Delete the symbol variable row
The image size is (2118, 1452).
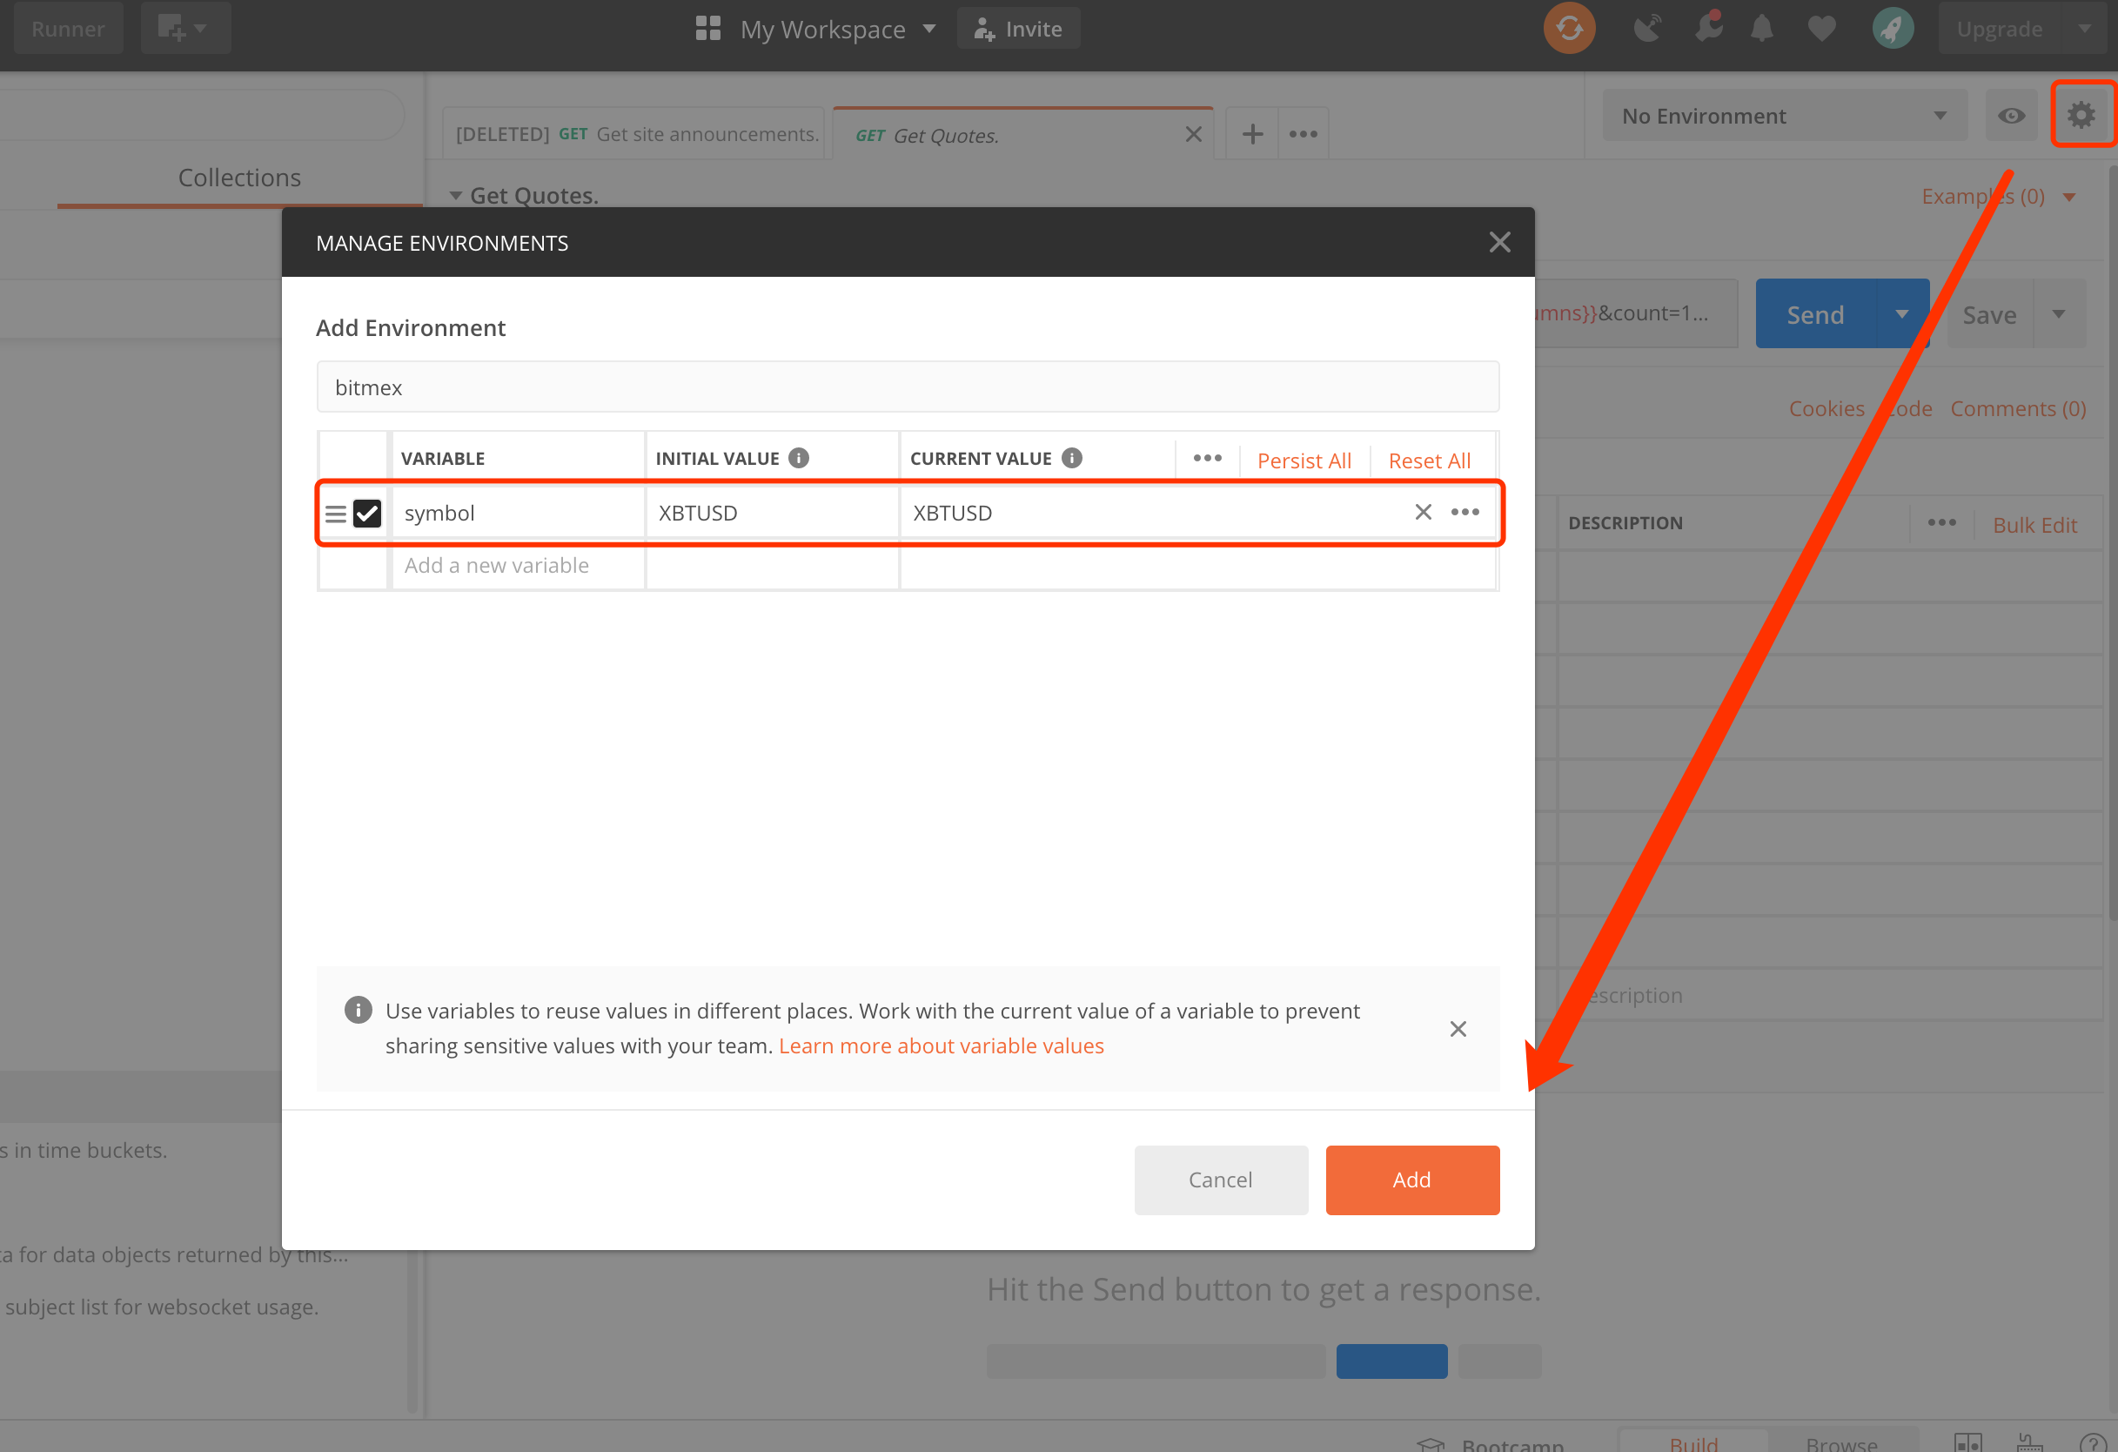pyautogui.click(x=1423, y=512)
